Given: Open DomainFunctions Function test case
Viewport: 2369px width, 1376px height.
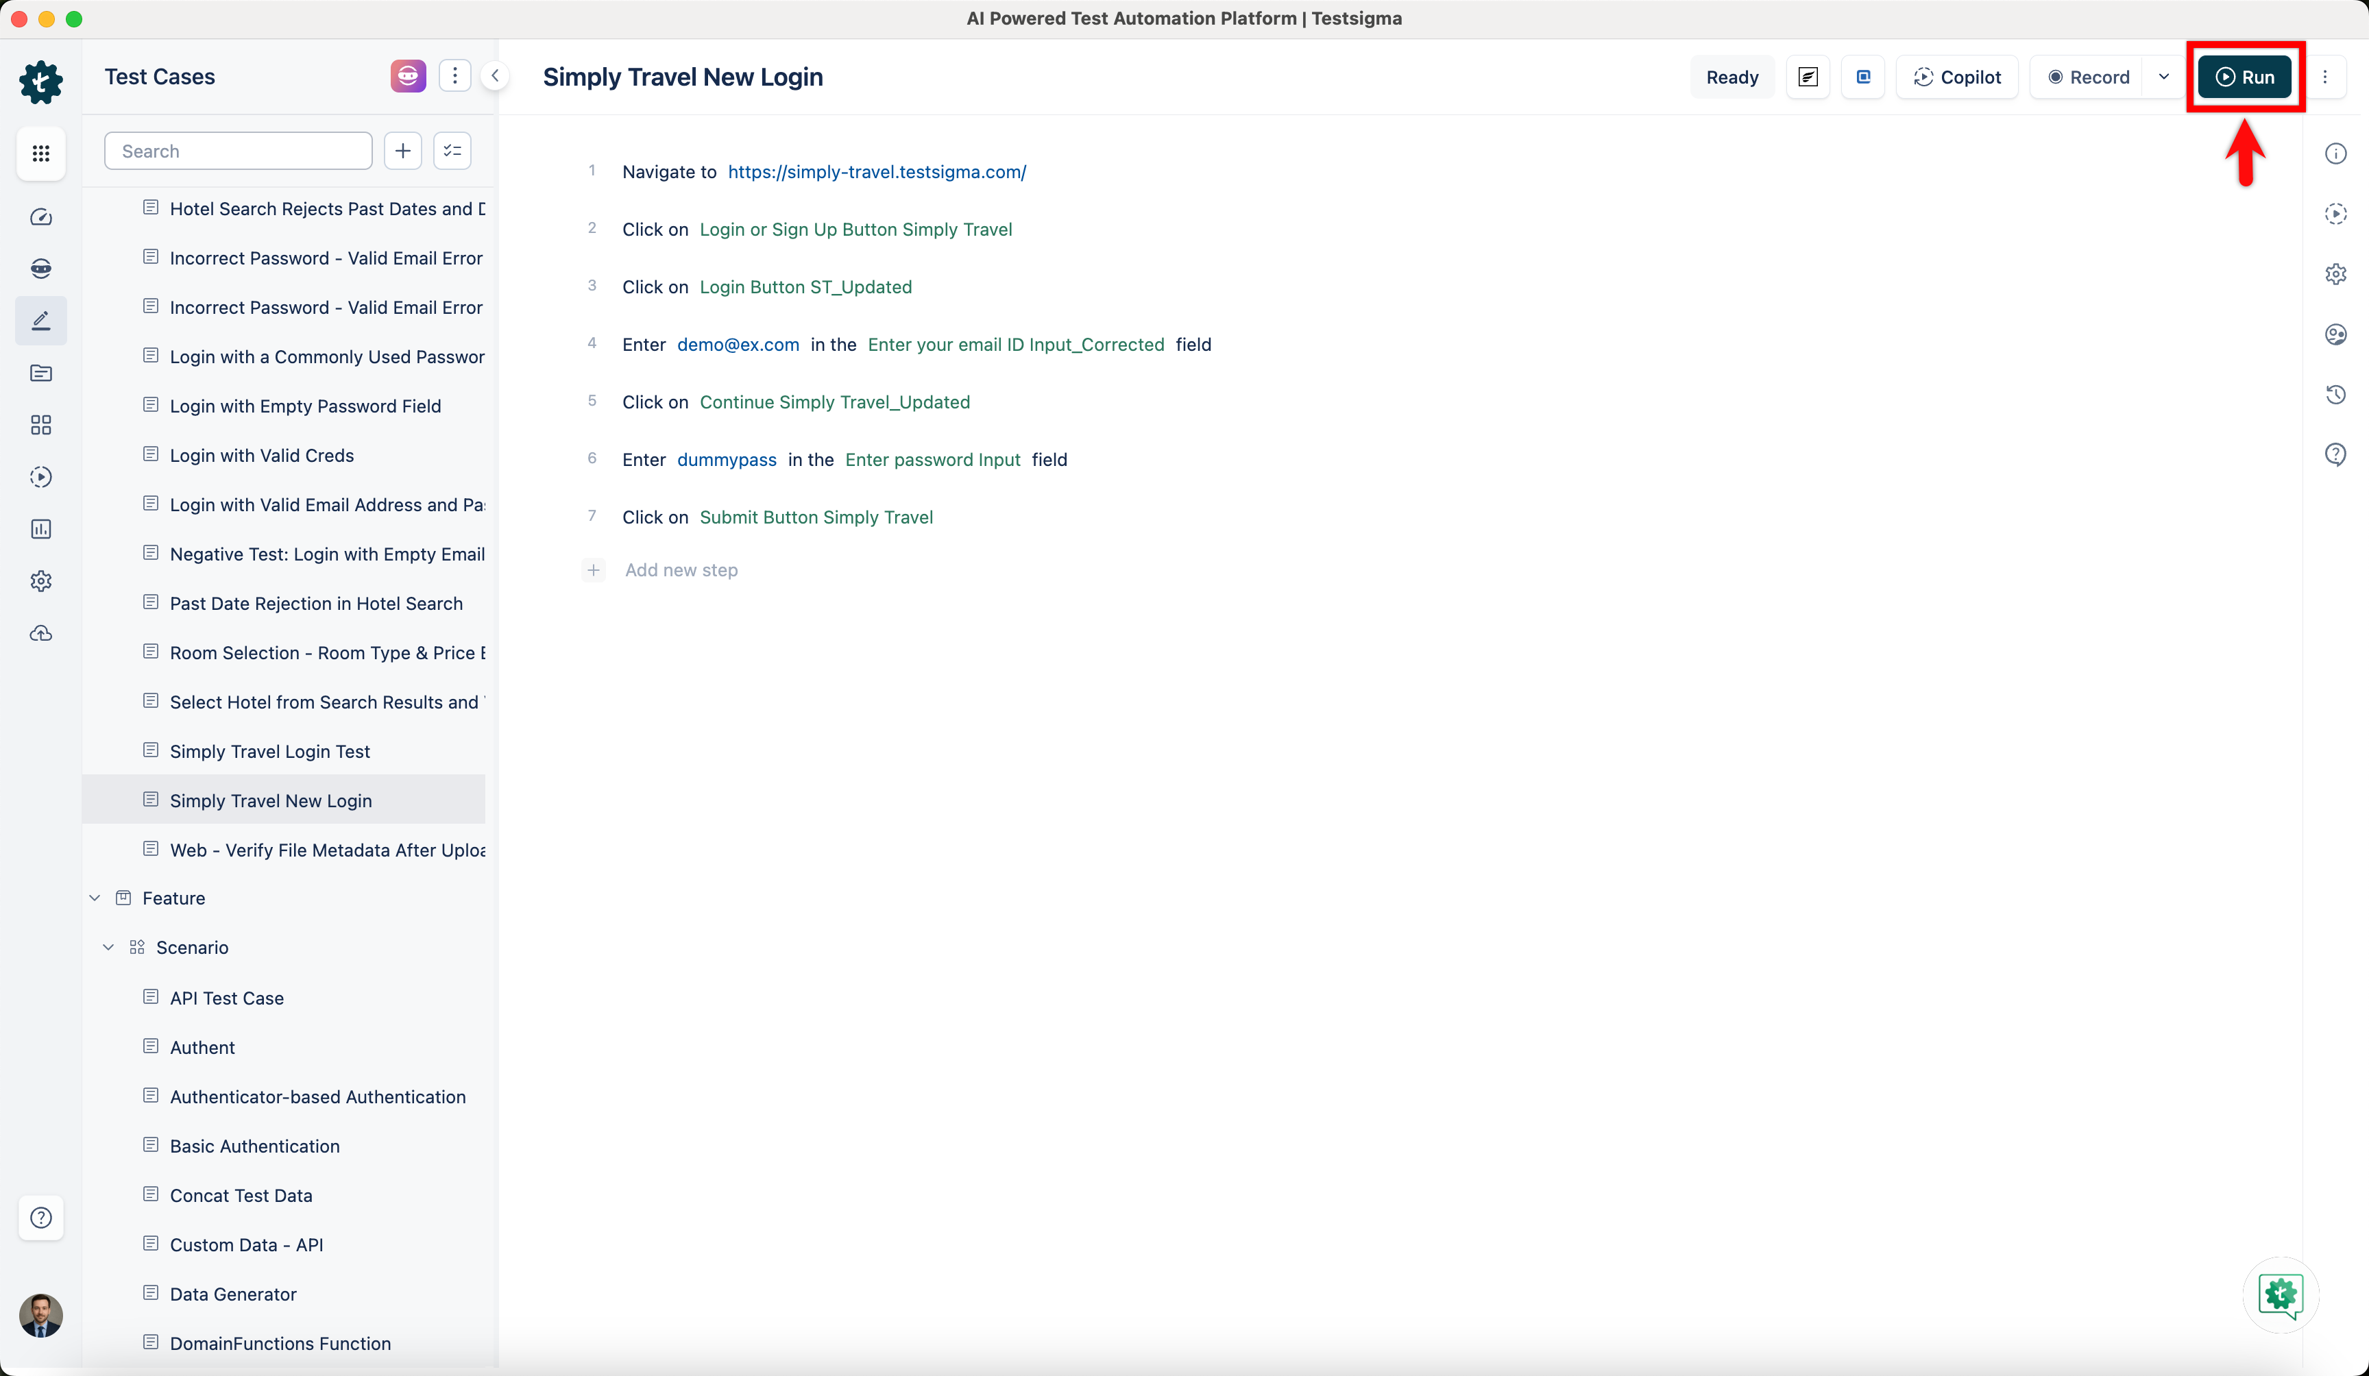Looking at the screenshot, I should click(280, 1343).
